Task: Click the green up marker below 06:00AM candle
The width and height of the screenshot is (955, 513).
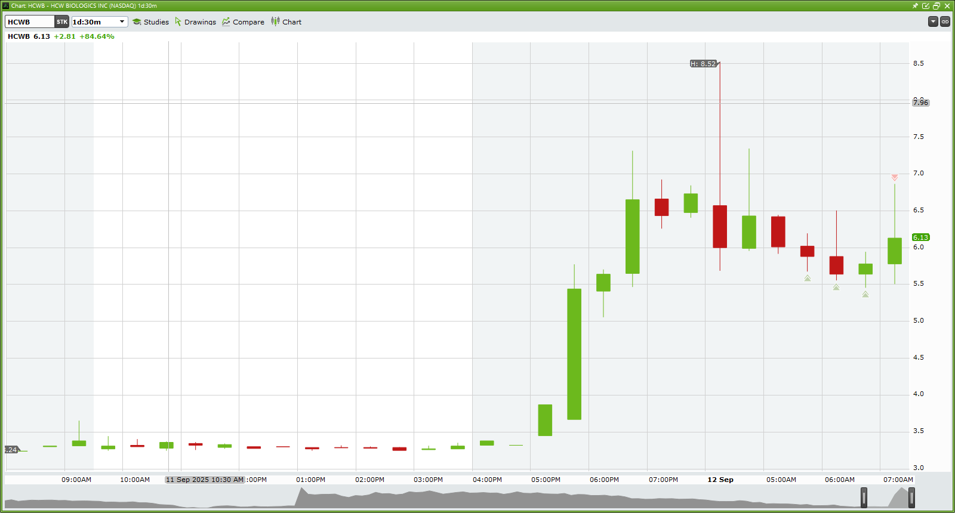Action: tap(836, 288)
